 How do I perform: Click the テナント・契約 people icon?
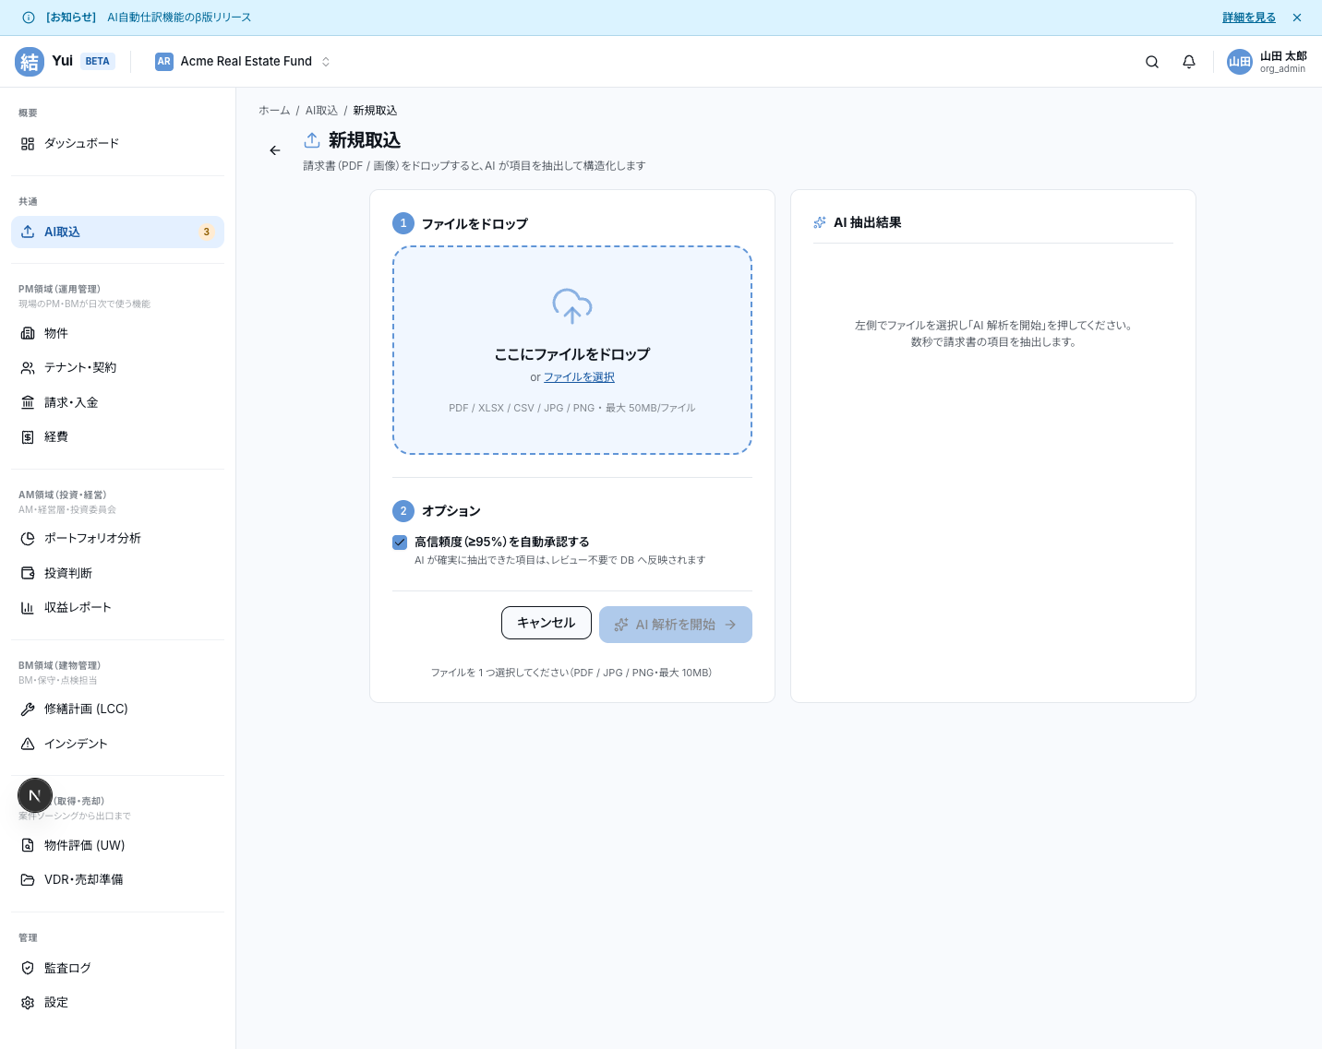28,368
